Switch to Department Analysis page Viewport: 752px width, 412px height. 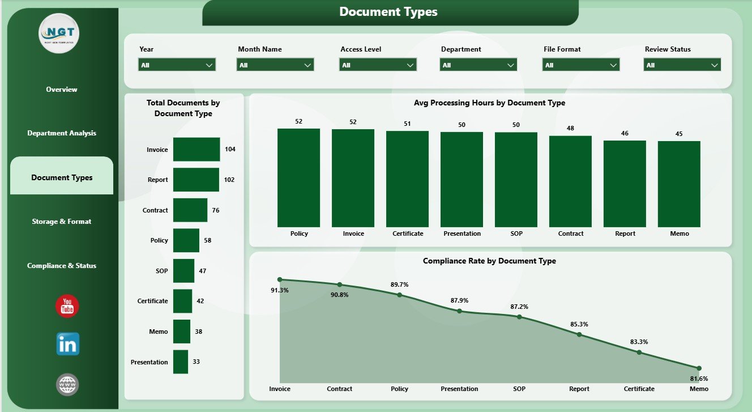pos(62,133)
